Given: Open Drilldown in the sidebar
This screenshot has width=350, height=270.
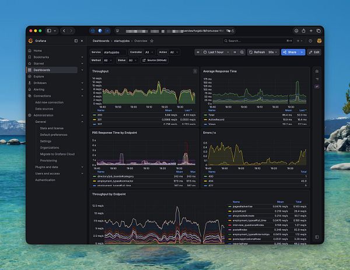Looking at the screenshot, I should click(x=40, y=83).
